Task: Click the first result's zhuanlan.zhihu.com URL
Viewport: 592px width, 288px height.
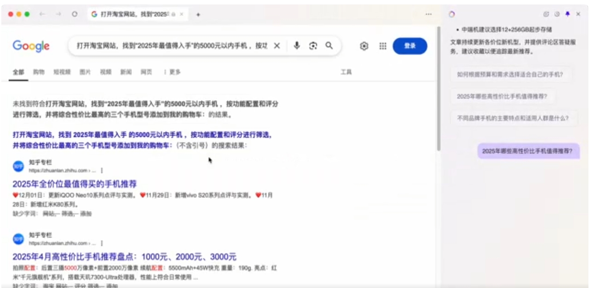Action: [62, 170]
